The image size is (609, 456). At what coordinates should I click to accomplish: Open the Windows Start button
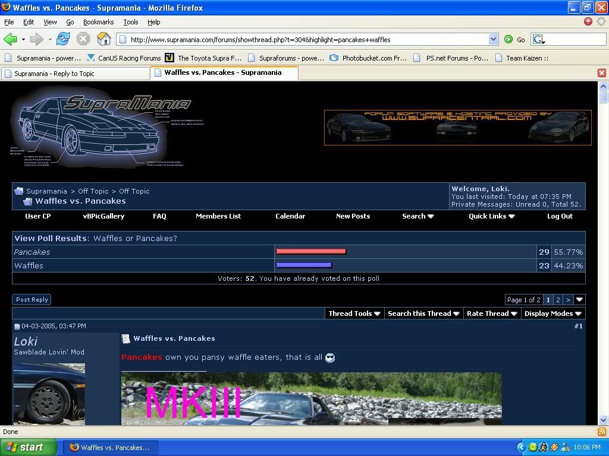29,447
